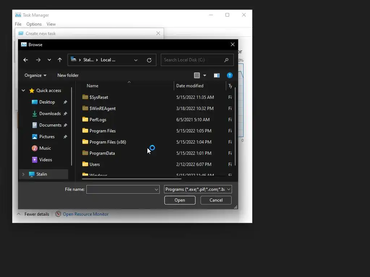Go up one folder level
The image size is (370, 277).
(x=60, y=60)
